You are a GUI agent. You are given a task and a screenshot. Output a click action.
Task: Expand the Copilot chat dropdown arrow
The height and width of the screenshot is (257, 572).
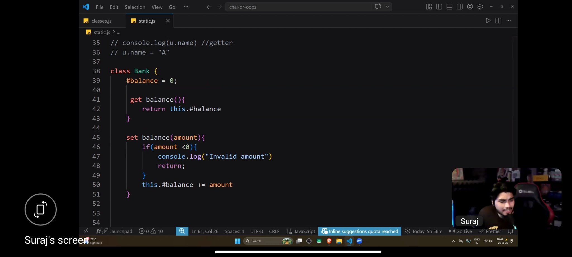pyautogui.click(x=388, y=7)
